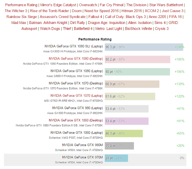The image size is (192, 169).
Task: Click the 35.4 pt gray bar
Action: (x=119, y=146)
